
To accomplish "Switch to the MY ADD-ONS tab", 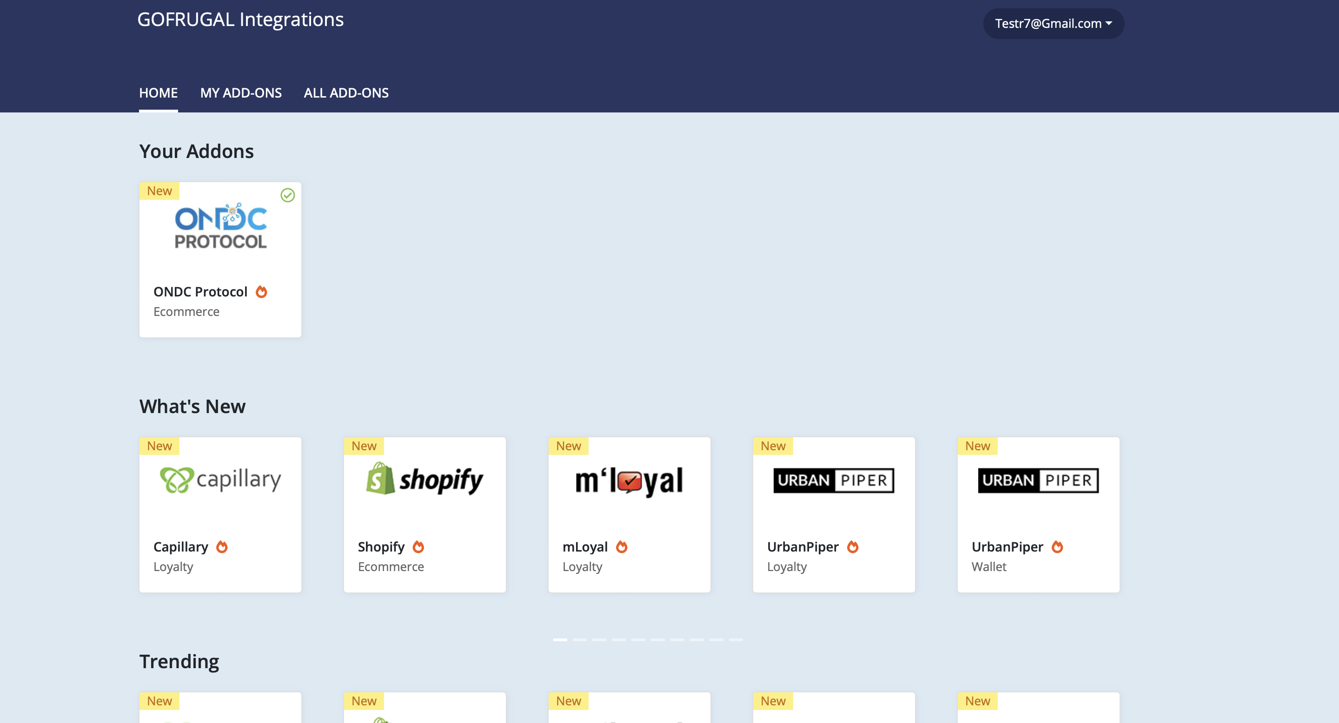I will click(241, 93).
